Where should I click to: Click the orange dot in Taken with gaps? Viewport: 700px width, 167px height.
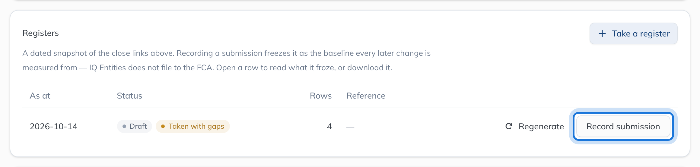pos(163,126)
